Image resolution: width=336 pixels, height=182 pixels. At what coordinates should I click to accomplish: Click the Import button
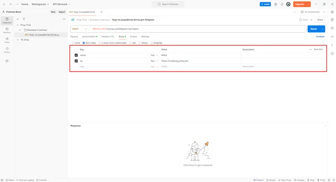click(x=62, y=12)
